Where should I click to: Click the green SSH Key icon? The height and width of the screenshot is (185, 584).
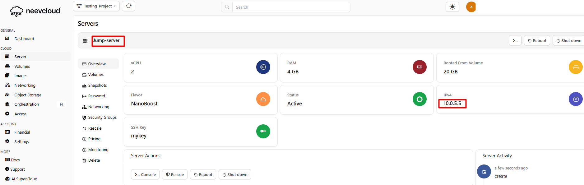pos(263,131)
